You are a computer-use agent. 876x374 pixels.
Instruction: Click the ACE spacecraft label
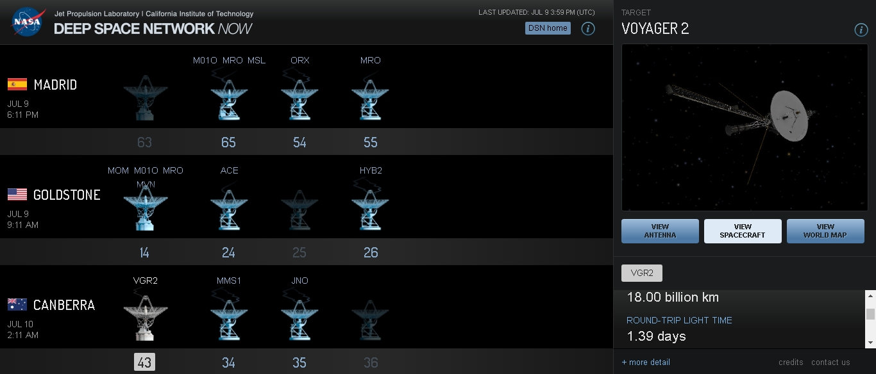[x=229, y=170]
